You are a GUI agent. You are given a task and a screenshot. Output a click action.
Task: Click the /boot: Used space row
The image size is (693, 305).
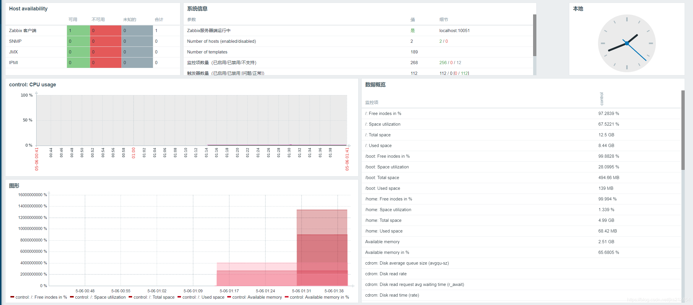(521, 188)
